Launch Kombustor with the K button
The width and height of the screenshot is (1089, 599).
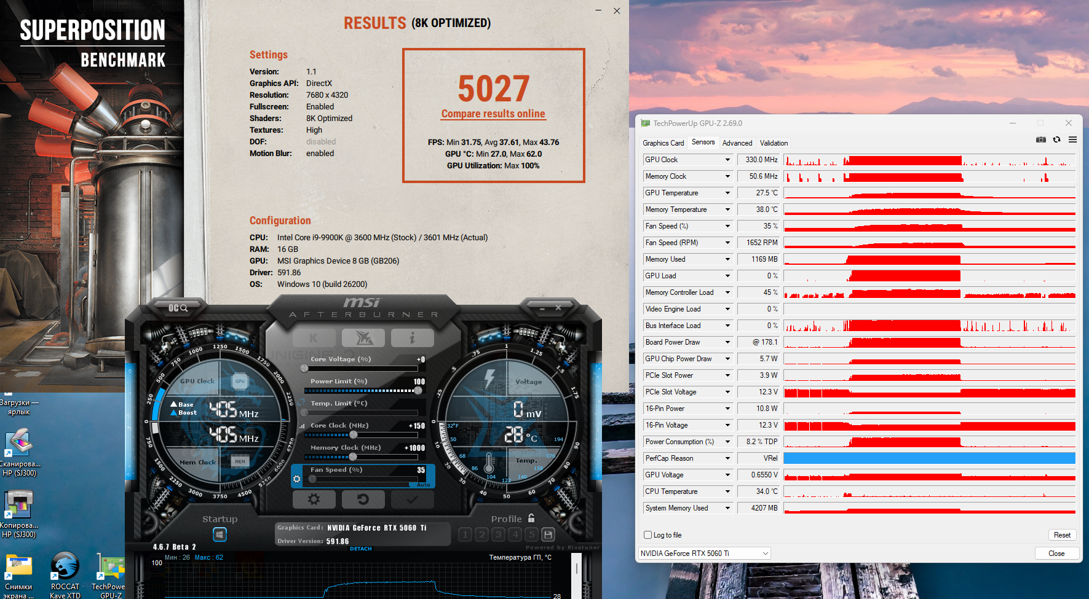[314, 337]
